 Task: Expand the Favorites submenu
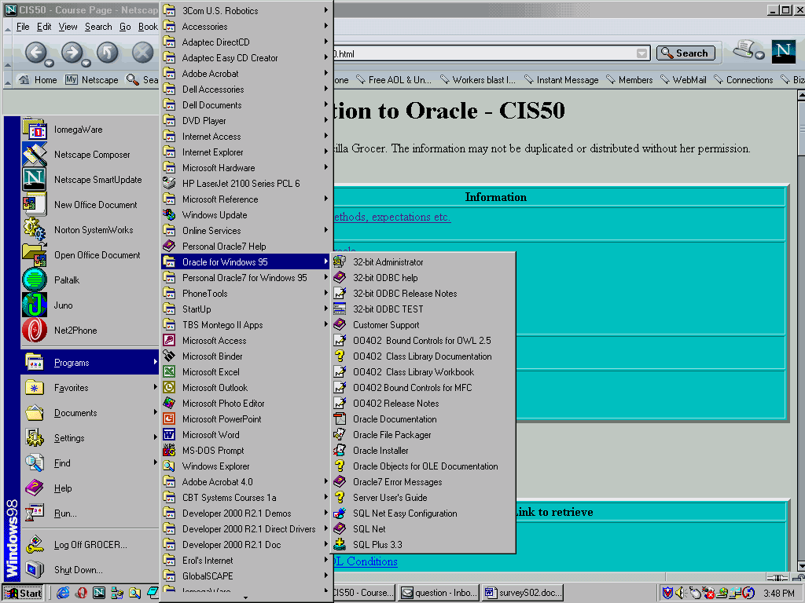coord(90,388)
